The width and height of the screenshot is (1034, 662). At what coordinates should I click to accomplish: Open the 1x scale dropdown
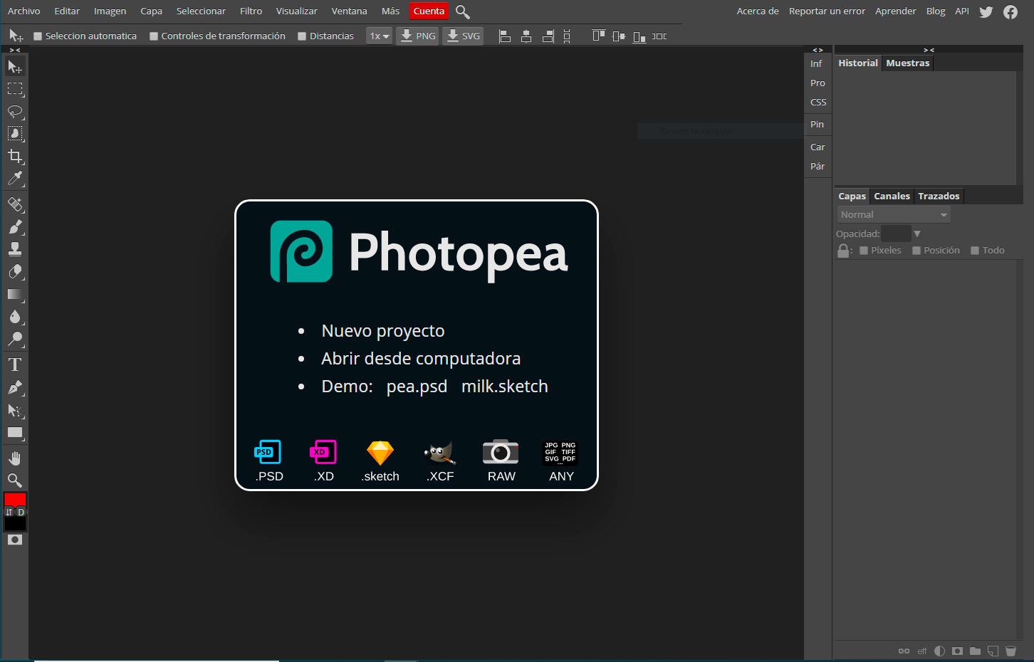pos(379,36)
